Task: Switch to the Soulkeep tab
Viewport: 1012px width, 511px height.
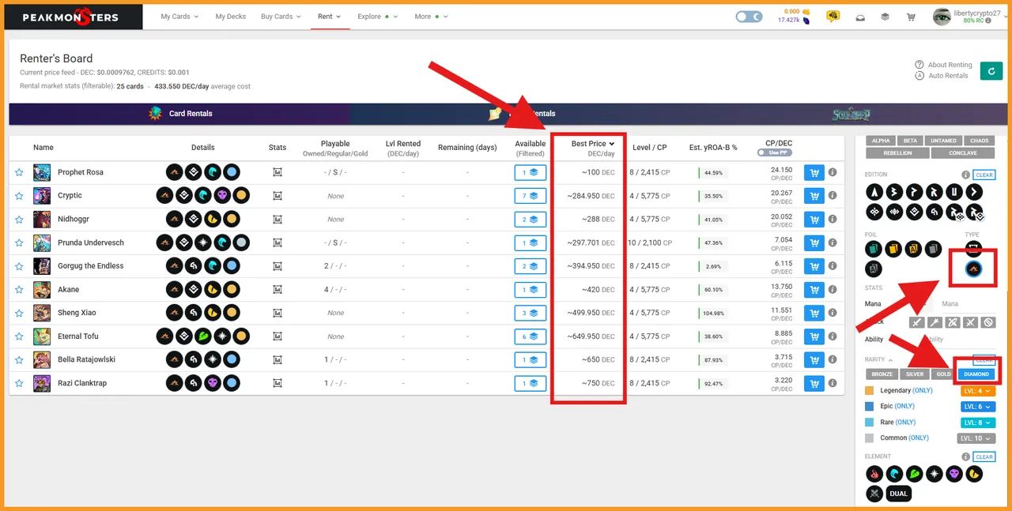Action: (851, 115)
